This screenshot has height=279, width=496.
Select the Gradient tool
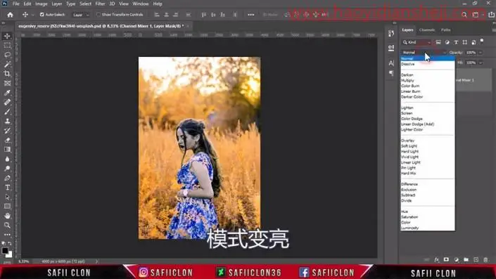tap(7, 150)
